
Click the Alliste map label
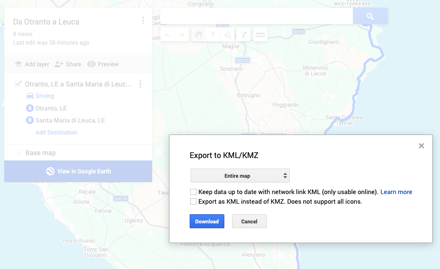pos(81,202)
